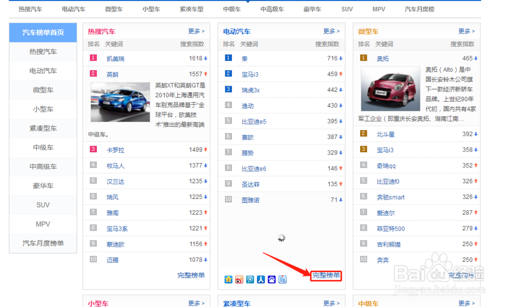Click the 电动汽车 panel title
513x307 pixels.
tap(236, 31)
